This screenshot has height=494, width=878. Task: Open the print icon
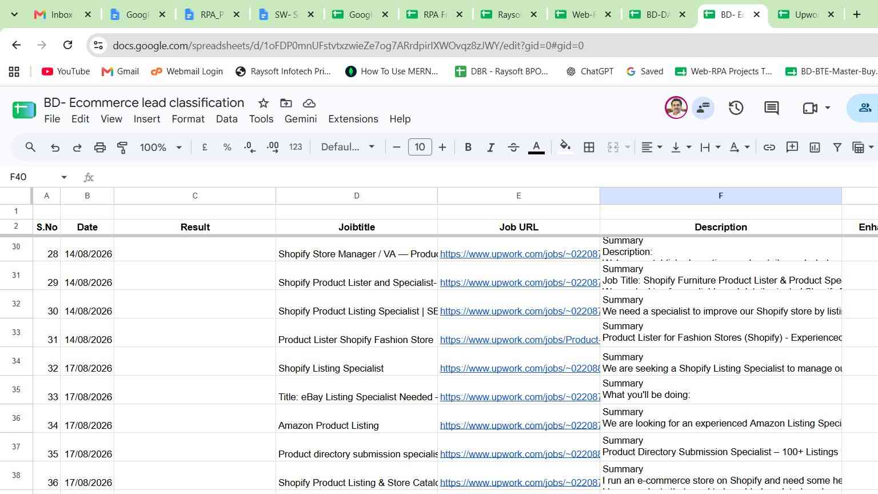[x=99, y=148]
